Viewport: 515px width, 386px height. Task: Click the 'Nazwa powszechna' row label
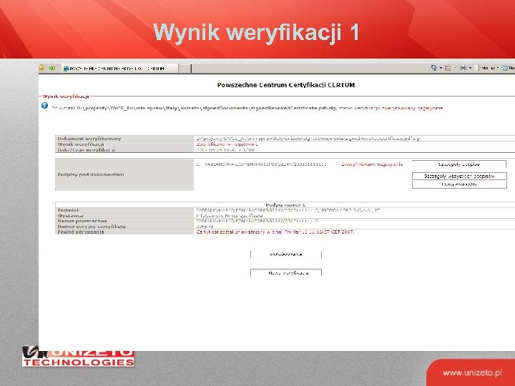(x=124, y=221)
